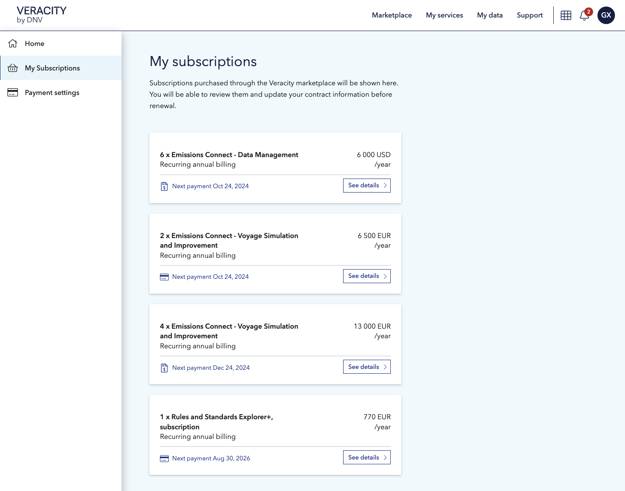Open the app grid launcher icon

coord(566,15)
